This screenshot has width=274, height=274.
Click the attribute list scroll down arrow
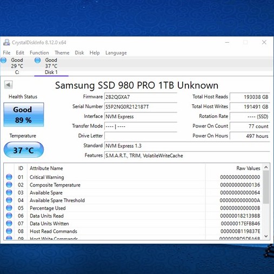click(266, 236)
